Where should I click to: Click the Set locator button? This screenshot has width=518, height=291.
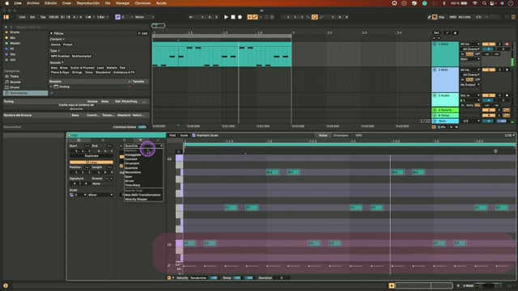coord(436,32)
